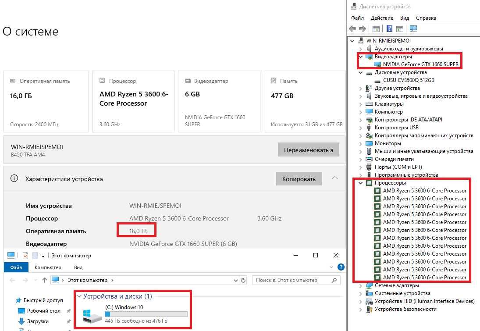Open the blue Файл tab in Explorer
This screenshot has width=480, height=331.
16,267
